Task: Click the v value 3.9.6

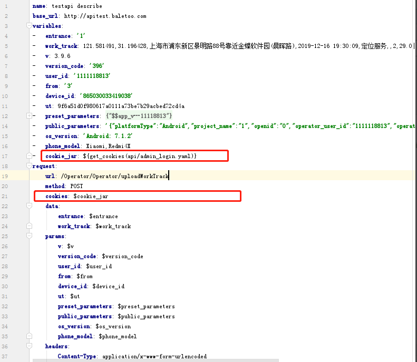Action: coord(62,56)
